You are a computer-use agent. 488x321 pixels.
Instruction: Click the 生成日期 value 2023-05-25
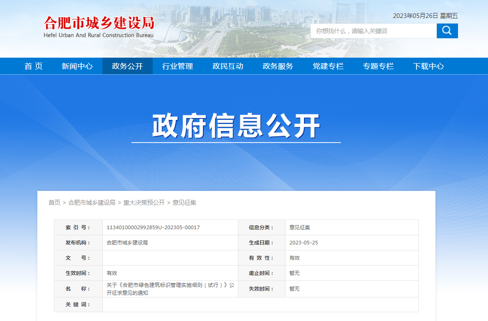click(304, 243)
